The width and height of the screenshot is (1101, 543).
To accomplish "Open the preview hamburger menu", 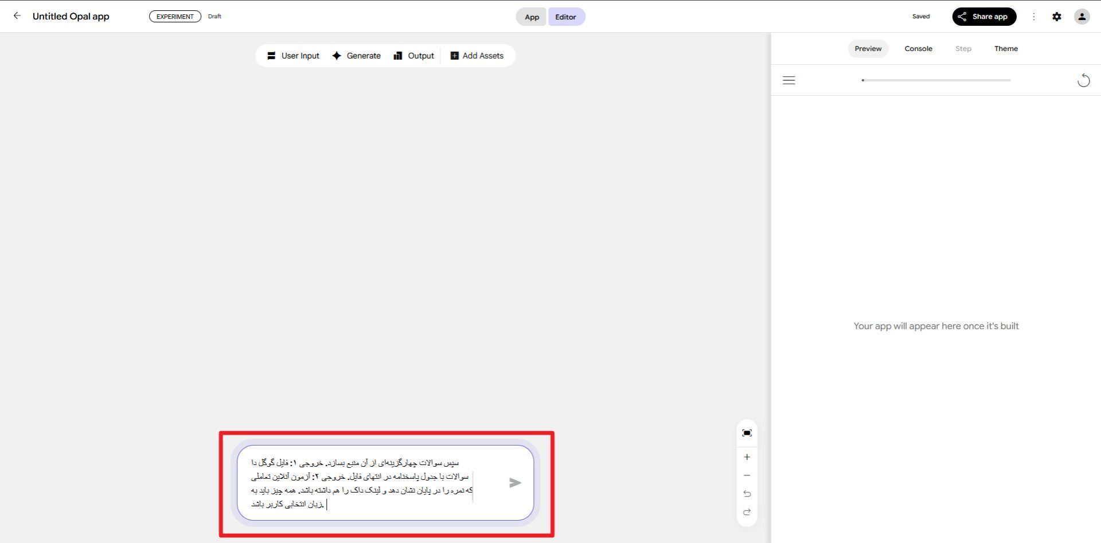I will (788, 80).
